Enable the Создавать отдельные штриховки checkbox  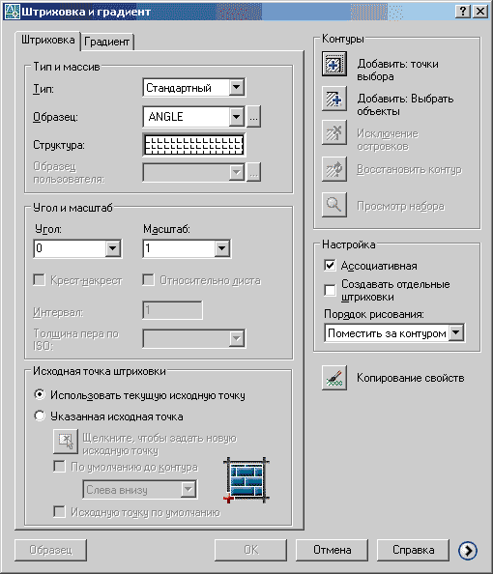330,290
